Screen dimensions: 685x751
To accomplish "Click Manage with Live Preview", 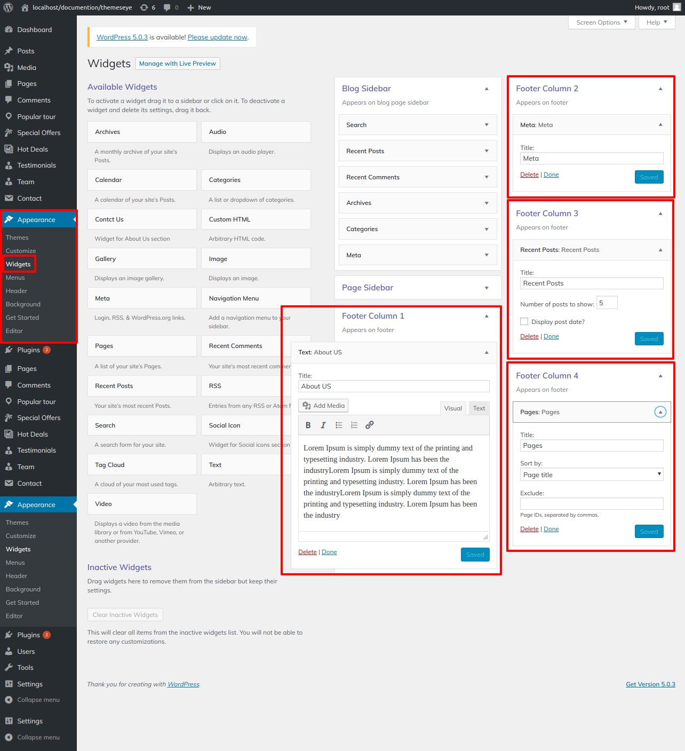I will tap(178, 64).
